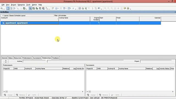The width and height of the screenshot is (176, 99).
Task: Click the Zoom Out magnifier icon
Action: 108,8
